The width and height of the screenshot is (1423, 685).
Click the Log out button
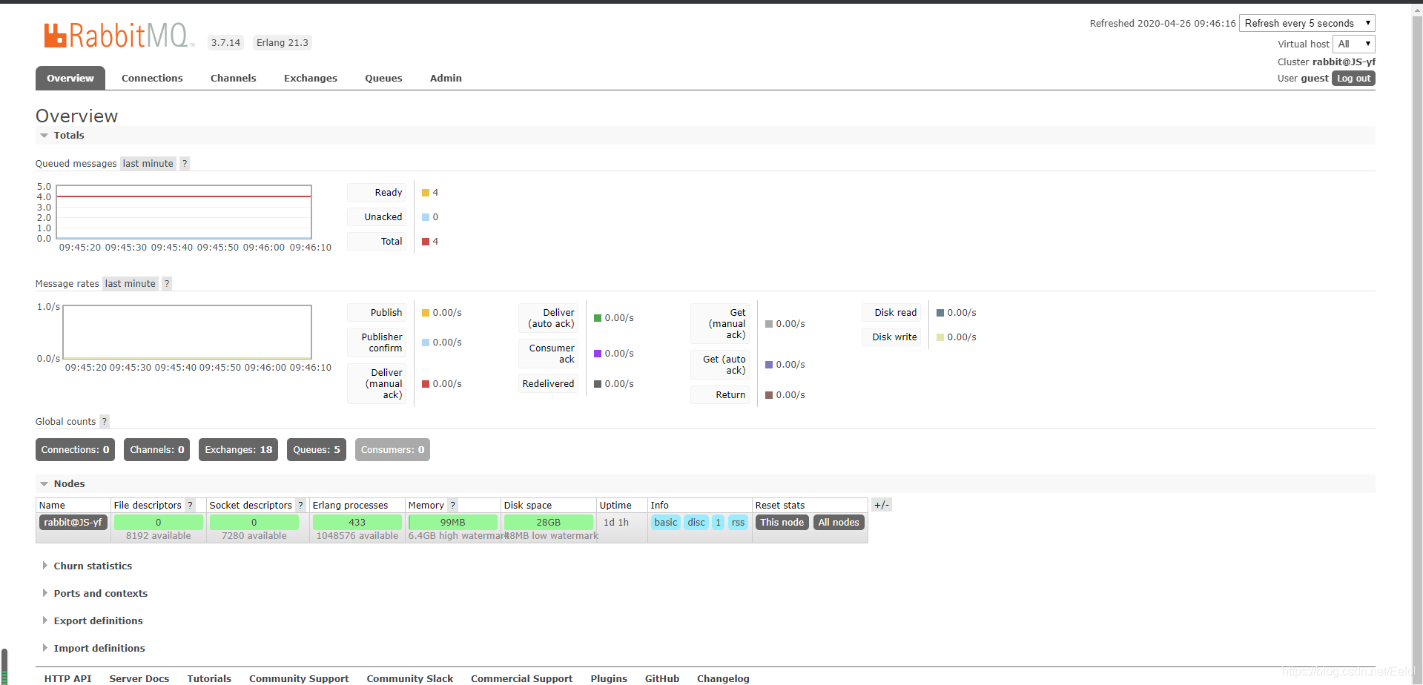[x=1353, y=79]
